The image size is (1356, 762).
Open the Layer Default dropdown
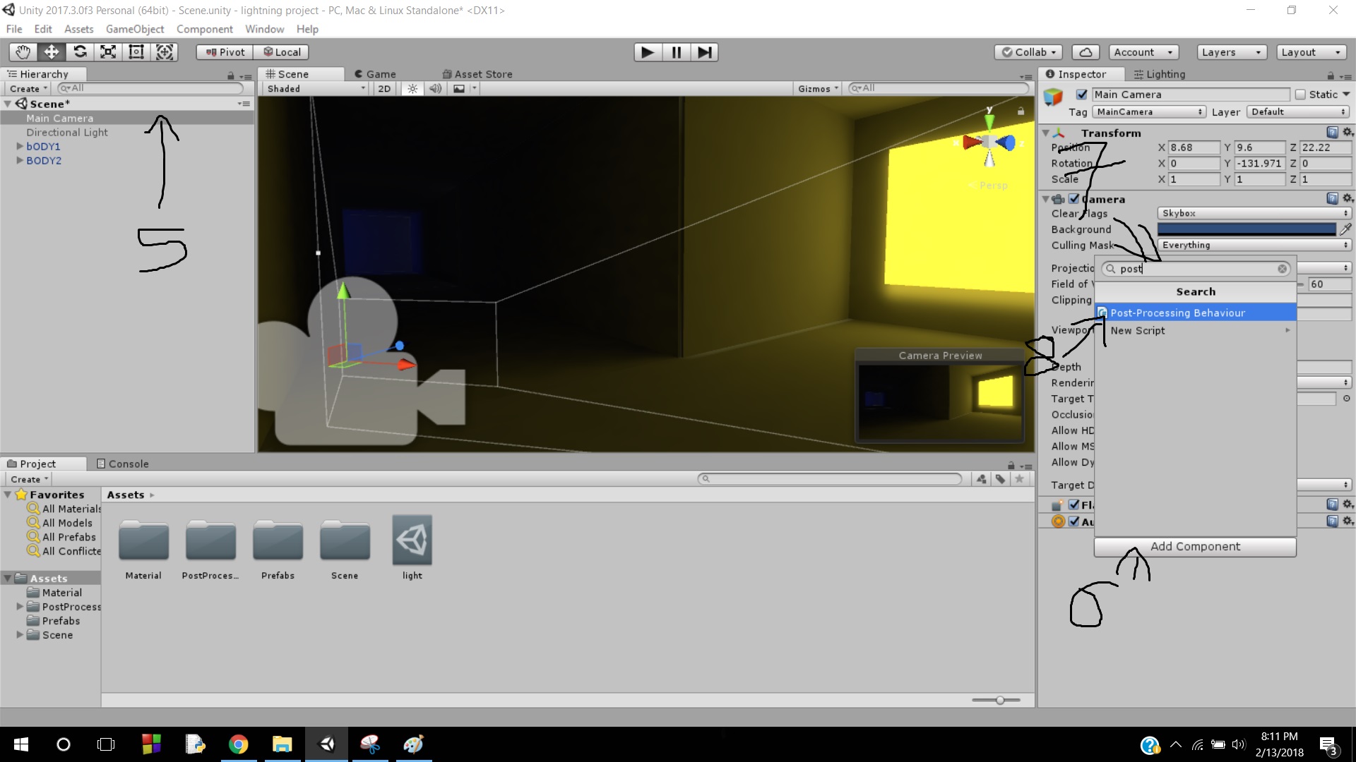tap(1298, 112)
